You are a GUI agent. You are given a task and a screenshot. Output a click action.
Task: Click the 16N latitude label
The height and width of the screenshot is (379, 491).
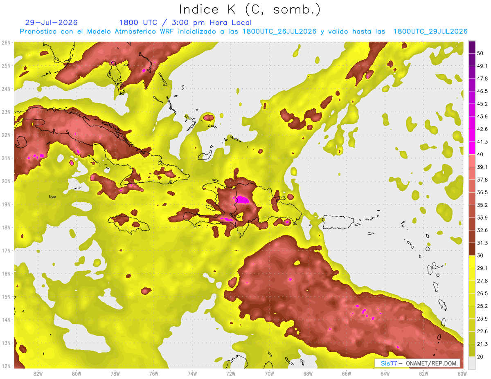click(6, 274)
